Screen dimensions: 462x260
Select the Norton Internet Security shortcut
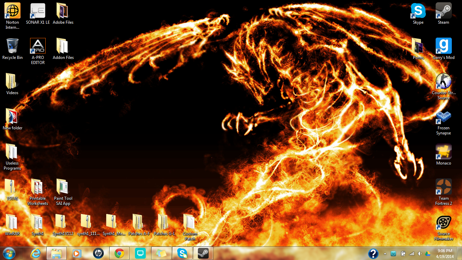13,11
